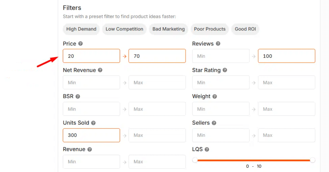Screen dimensions: 329x172
Task: Click the Units Sold min field showing 300
Action: pyautogui.click(x=91, y=135)
